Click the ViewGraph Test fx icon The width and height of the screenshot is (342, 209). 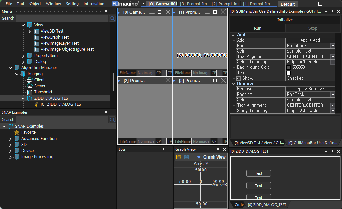pyautogui.click(x=36, y=38)
